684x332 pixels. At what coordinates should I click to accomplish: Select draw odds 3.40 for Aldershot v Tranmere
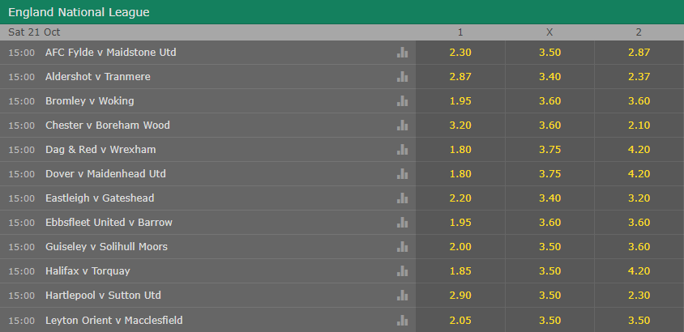[x=549, y=77]
